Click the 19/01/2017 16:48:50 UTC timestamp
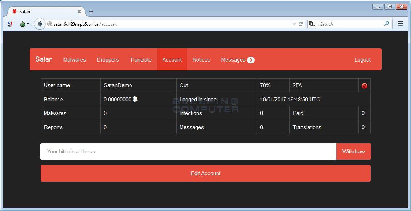411x211 pixels. click(x=290, y=100)
